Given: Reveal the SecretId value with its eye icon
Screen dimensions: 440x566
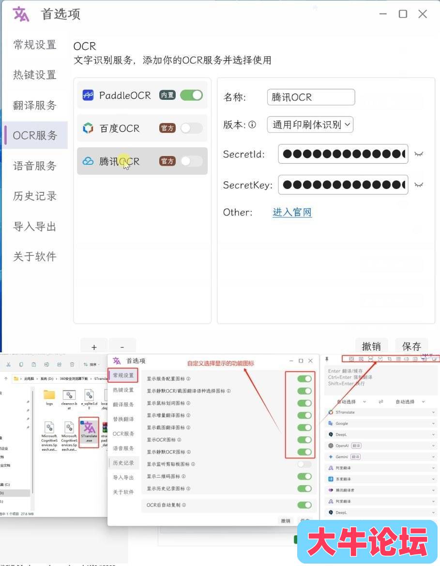Looking at the screenshot, I should (x=419, y=154).
